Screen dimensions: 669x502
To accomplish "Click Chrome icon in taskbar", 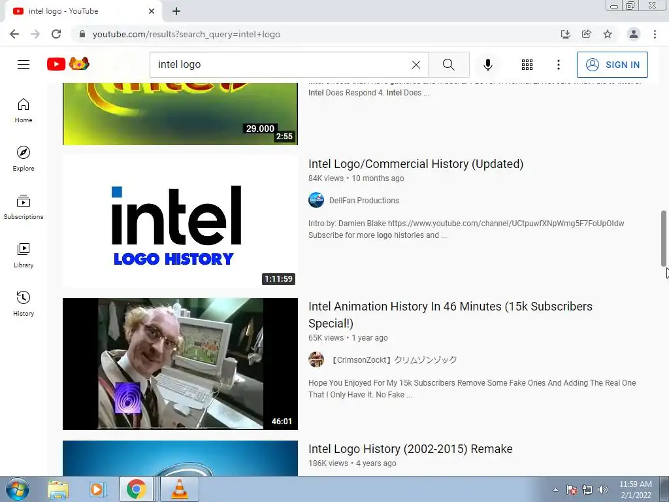I will 136,489.
